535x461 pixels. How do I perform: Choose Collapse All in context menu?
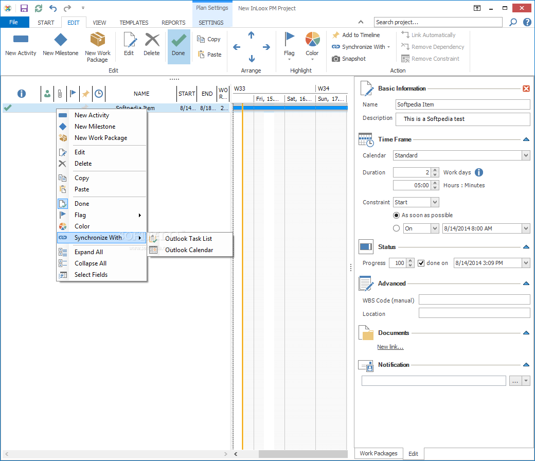coord(102,263)
